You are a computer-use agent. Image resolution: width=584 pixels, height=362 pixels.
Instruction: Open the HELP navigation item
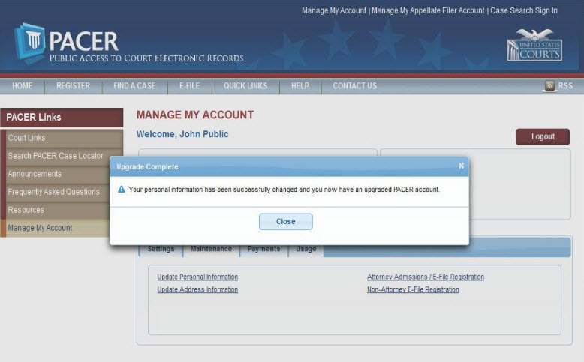tap(300, 86)
